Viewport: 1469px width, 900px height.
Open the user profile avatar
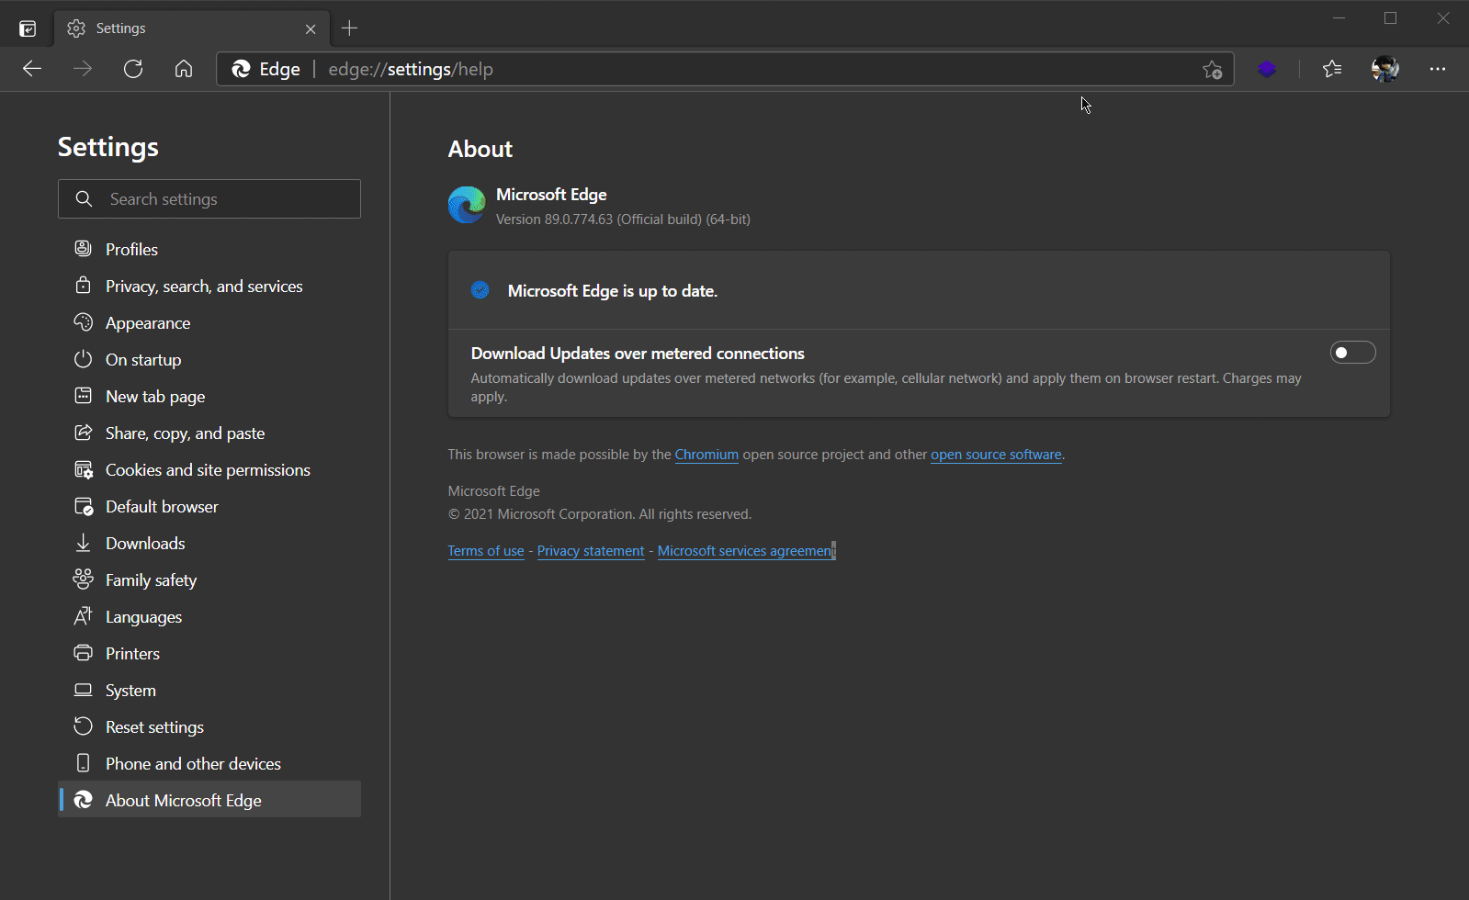(x=1384, y=69)
